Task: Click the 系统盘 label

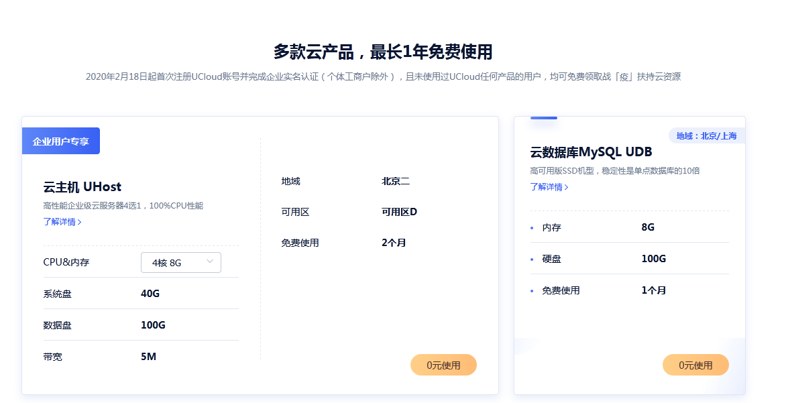Action: tap(57, 294)
